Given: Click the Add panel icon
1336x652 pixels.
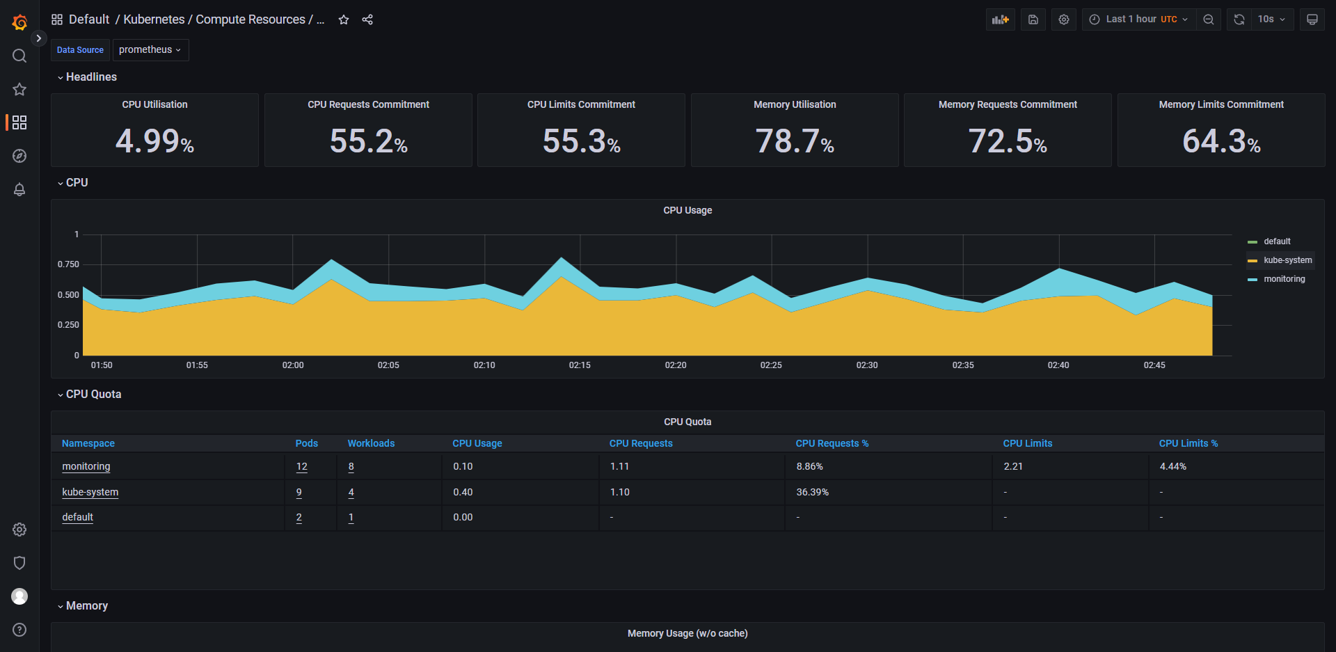Looking at the screenshot, I should (x=1000, y=19).
